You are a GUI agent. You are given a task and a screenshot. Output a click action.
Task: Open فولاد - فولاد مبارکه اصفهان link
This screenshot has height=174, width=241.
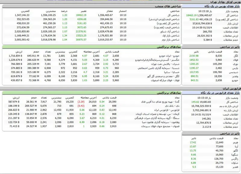[x=165, y=80]
